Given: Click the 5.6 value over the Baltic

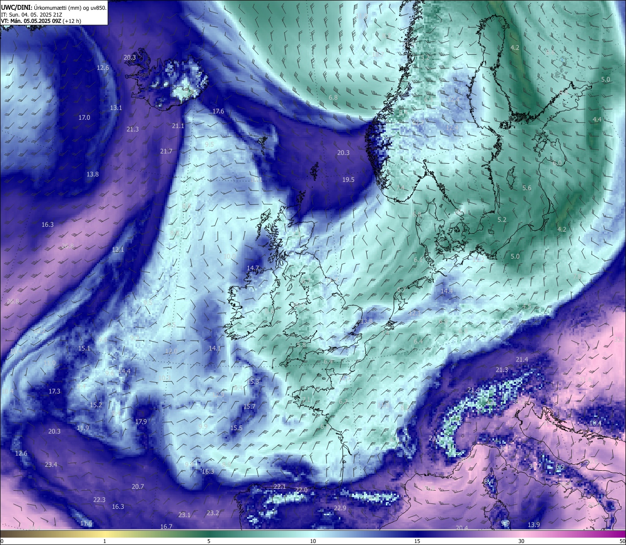Looking at the screenshot, I should (x=527, y=188).
